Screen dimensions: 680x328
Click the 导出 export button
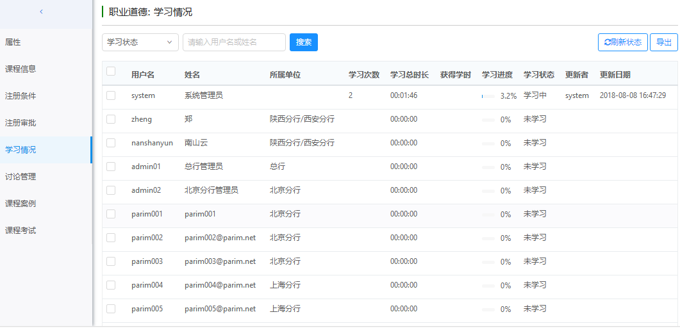click(663, 42)
